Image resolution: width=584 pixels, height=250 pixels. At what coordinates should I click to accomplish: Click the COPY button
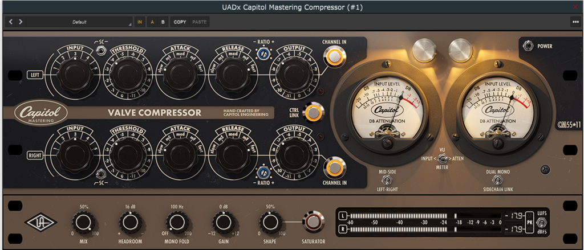pyautogui.click(x=180, y=22)
